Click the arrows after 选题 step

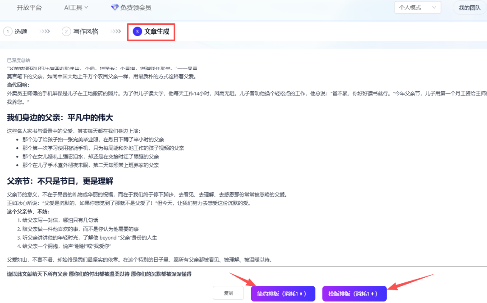tap(45, 32)
